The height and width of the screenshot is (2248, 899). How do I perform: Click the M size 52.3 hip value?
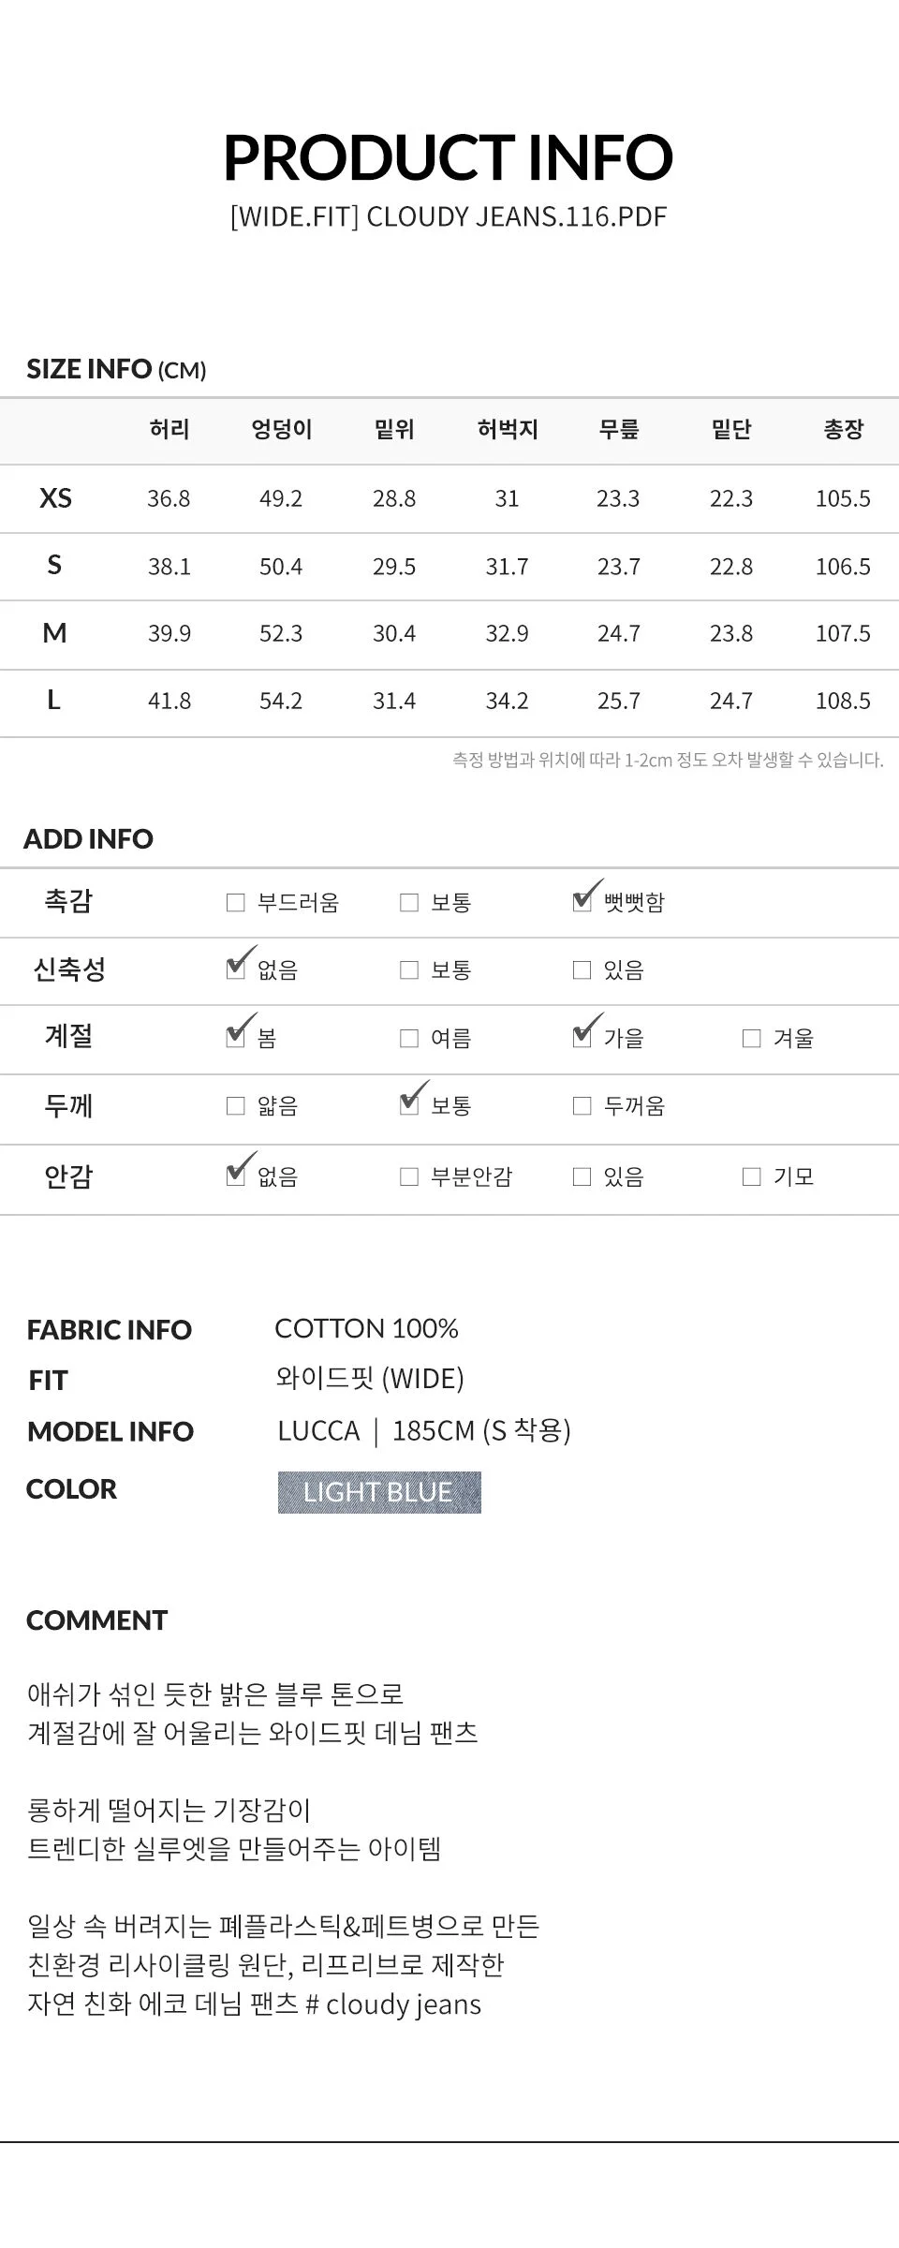281,633
